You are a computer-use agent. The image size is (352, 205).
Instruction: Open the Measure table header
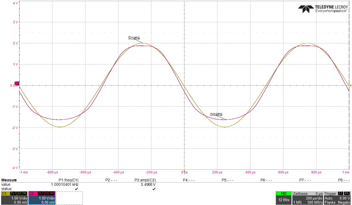pos(9,180)
